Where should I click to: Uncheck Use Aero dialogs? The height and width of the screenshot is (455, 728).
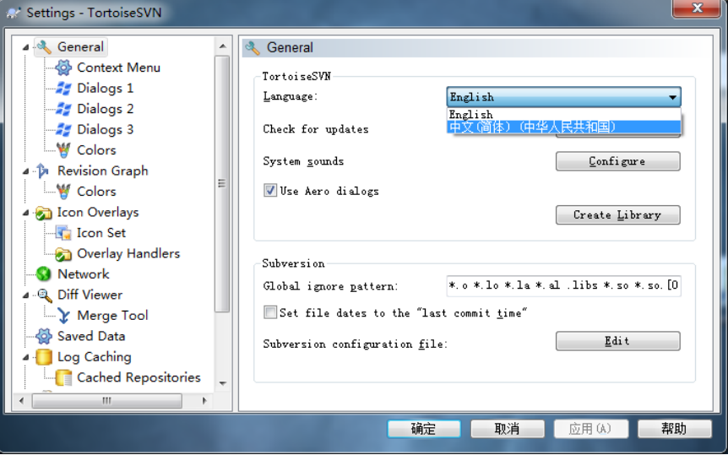click(x=270, y=191)
